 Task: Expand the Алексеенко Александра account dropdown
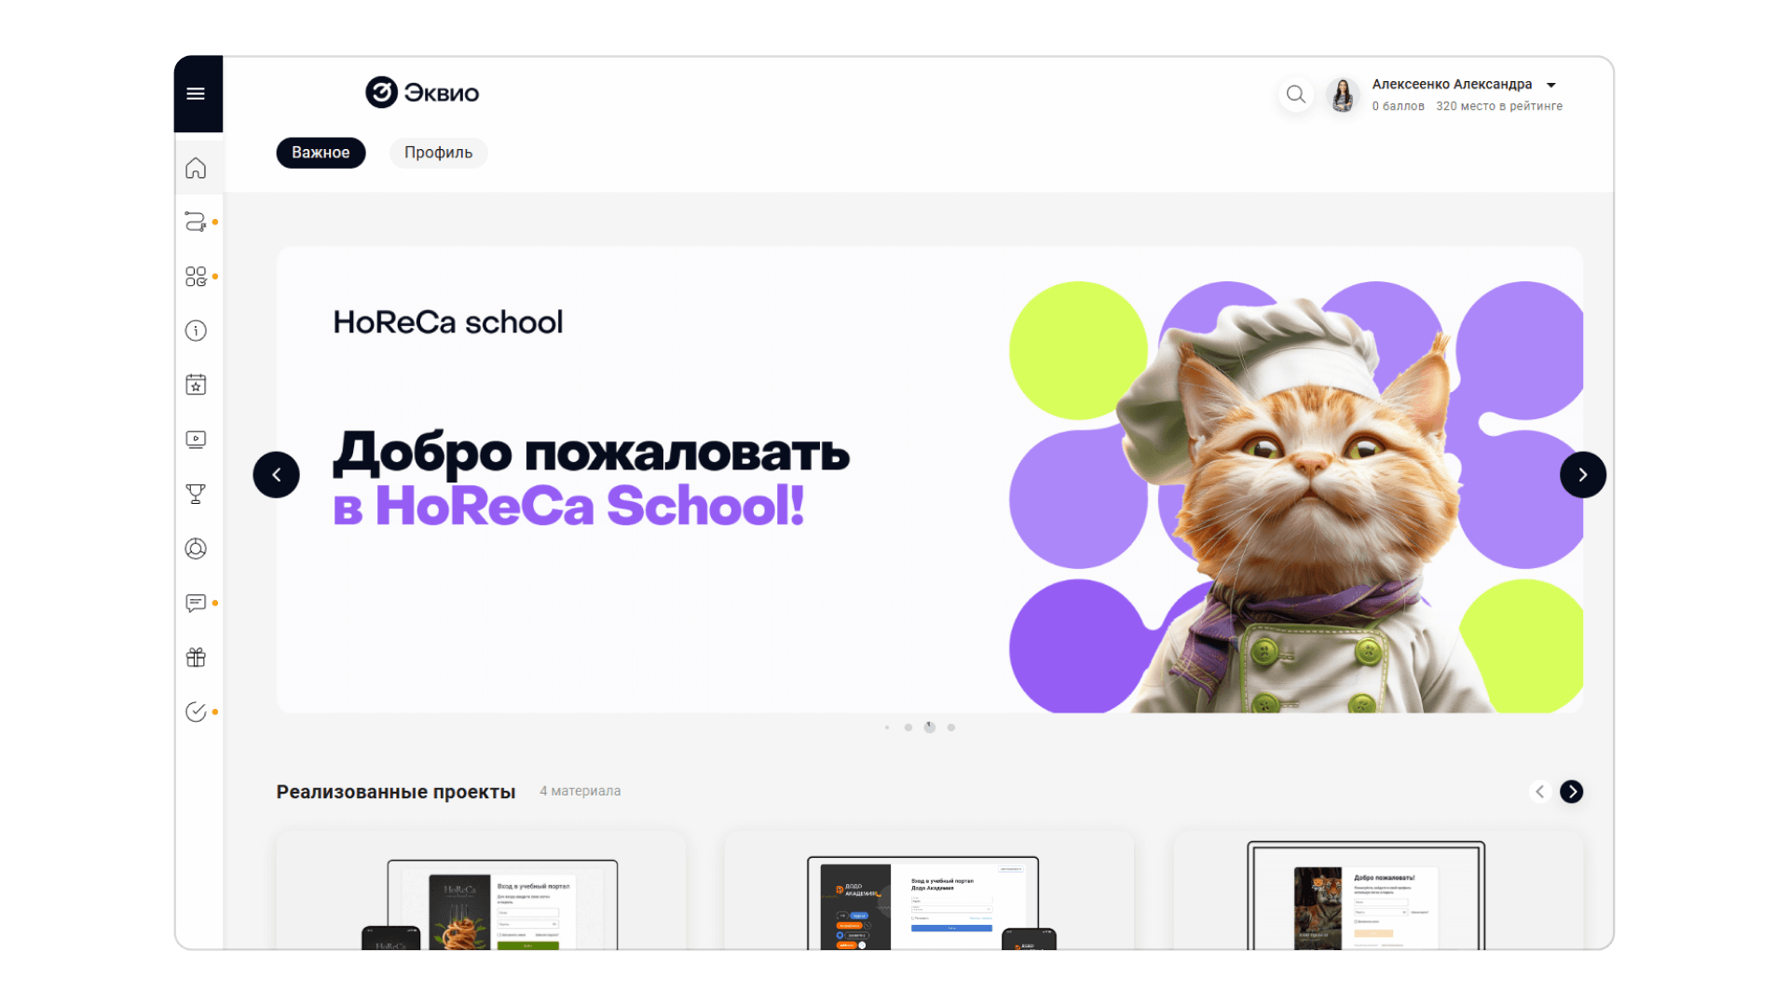click(1551, 85)
